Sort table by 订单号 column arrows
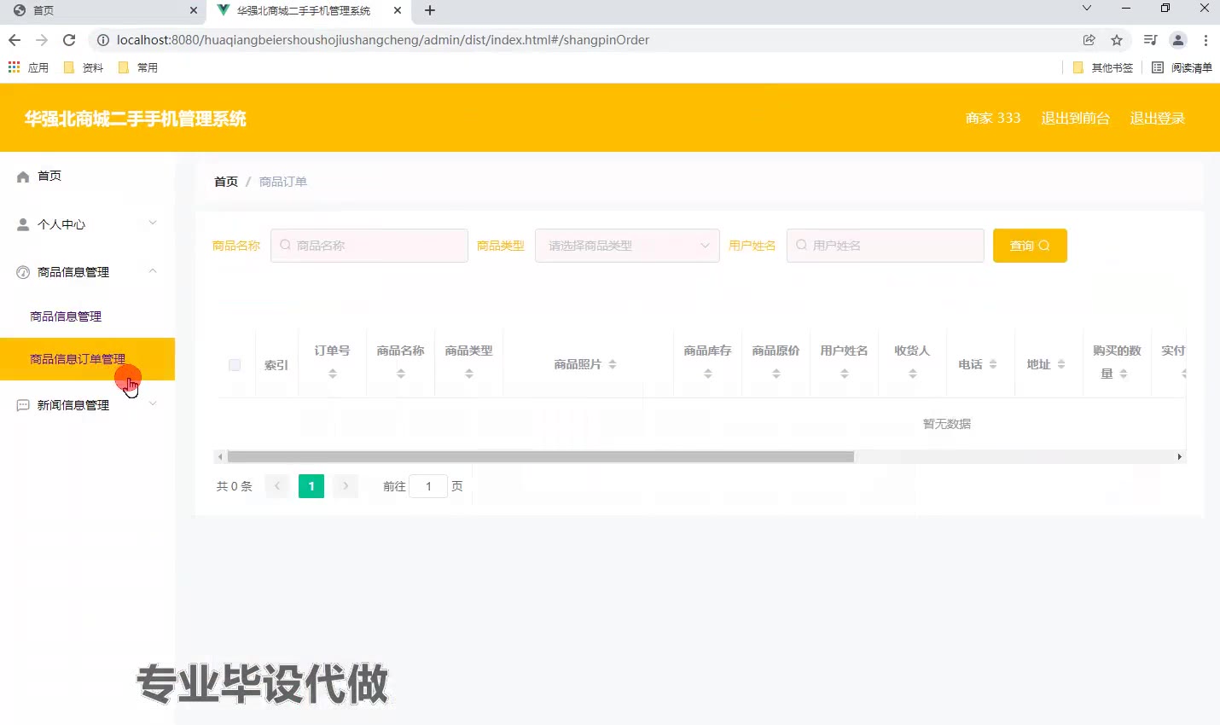Screen dimensions: 1220x725 pos(333,374)
